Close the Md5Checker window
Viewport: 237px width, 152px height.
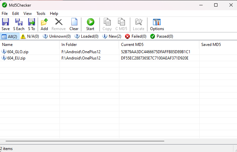pyautogui.click(x=231, y=5)
